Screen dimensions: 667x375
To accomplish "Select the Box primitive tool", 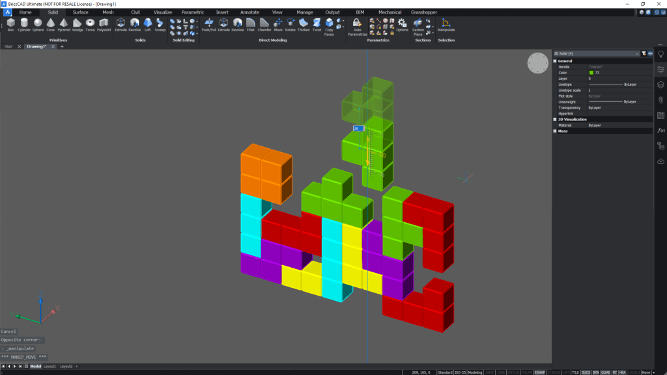I will tap(10, 25).
